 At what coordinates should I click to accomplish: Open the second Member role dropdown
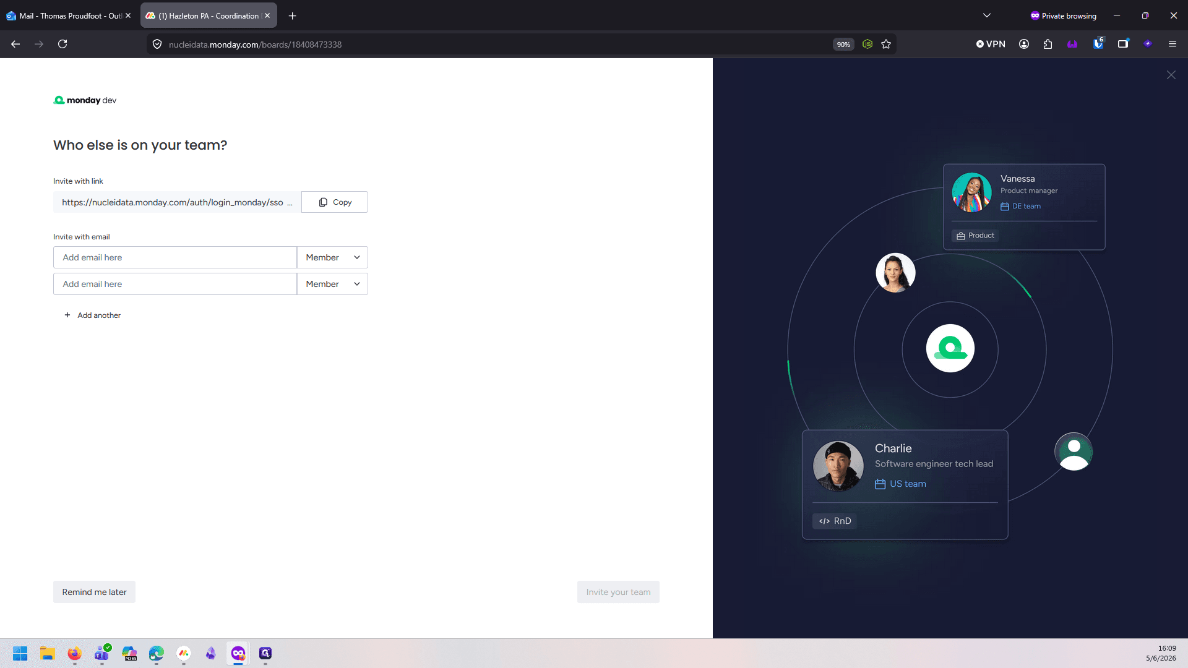332,284
